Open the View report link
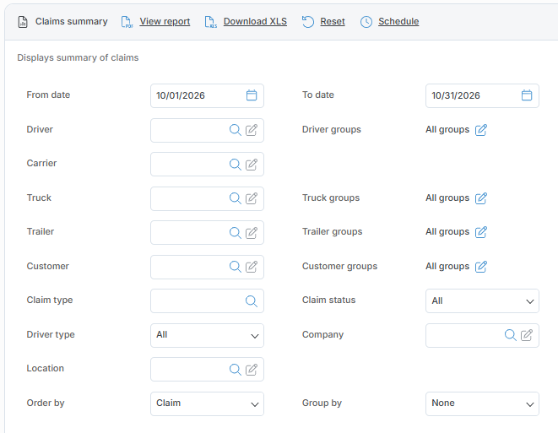The image size is (558, 433). pos(165,21)
